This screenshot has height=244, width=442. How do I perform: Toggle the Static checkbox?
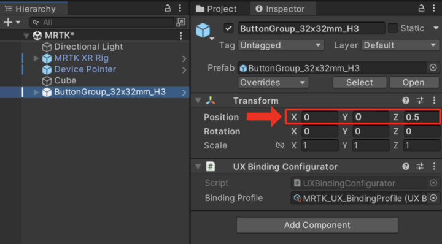point(393,28)
